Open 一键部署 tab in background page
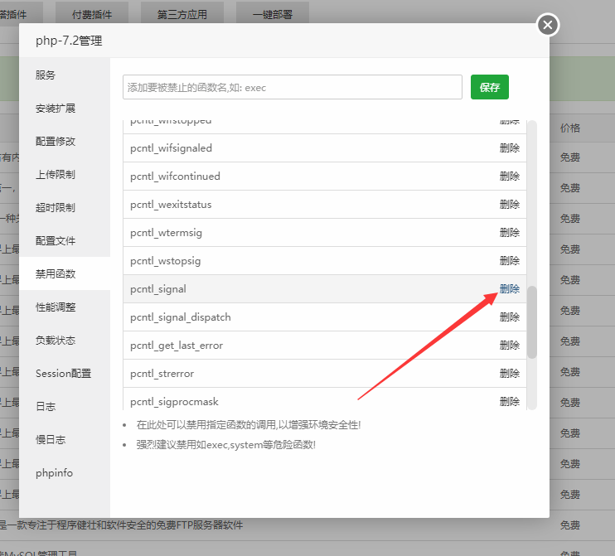 click(273, 15)
